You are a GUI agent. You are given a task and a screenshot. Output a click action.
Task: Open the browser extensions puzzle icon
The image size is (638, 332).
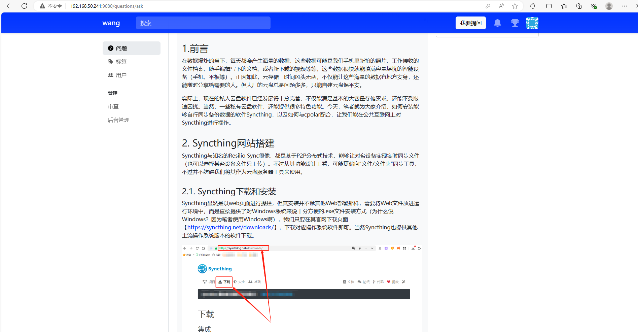(533, 6)
